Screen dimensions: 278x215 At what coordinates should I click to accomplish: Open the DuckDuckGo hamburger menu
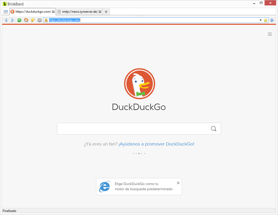click(270, 34)
